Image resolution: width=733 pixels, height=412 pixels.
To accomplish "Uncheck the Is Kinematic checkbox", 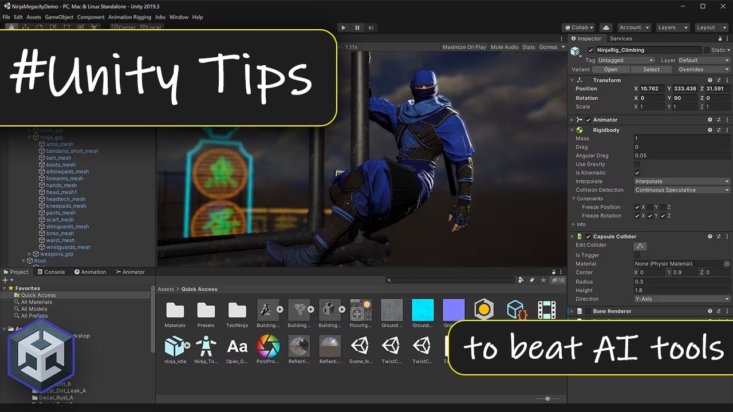I will coord(637,173).
